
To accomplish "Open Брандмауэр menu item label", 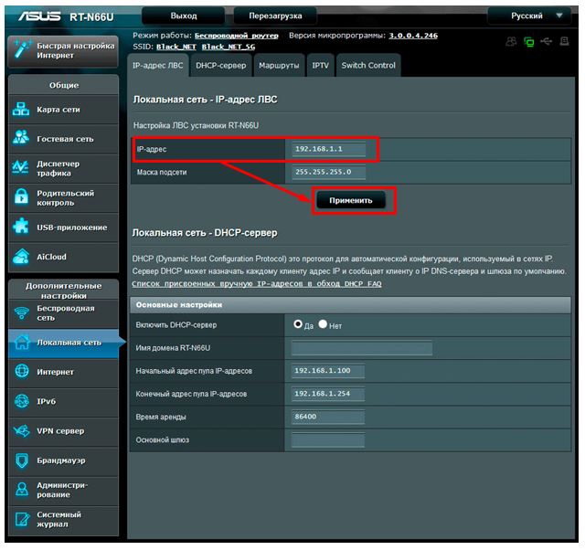I will (61, 460).
